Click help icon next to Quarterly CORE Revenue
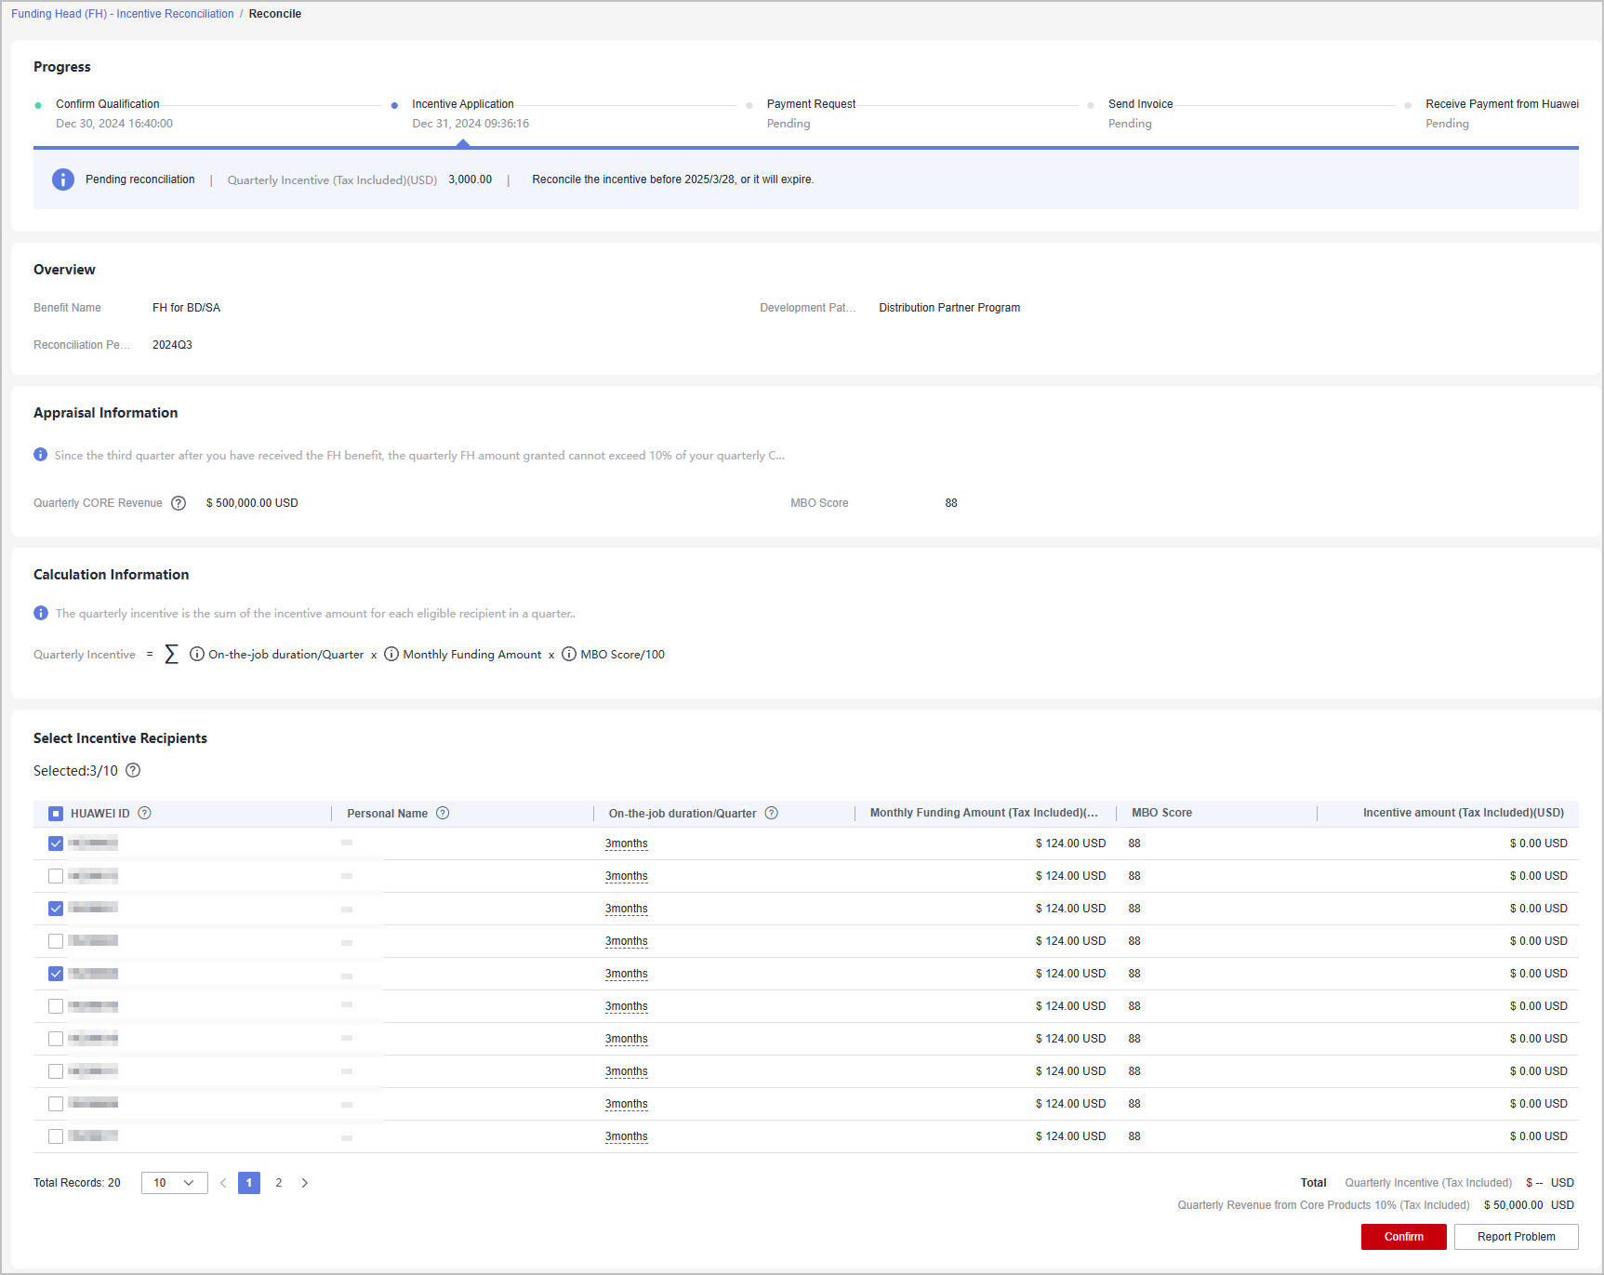The image size is (1604, 1275). point(179,503)
